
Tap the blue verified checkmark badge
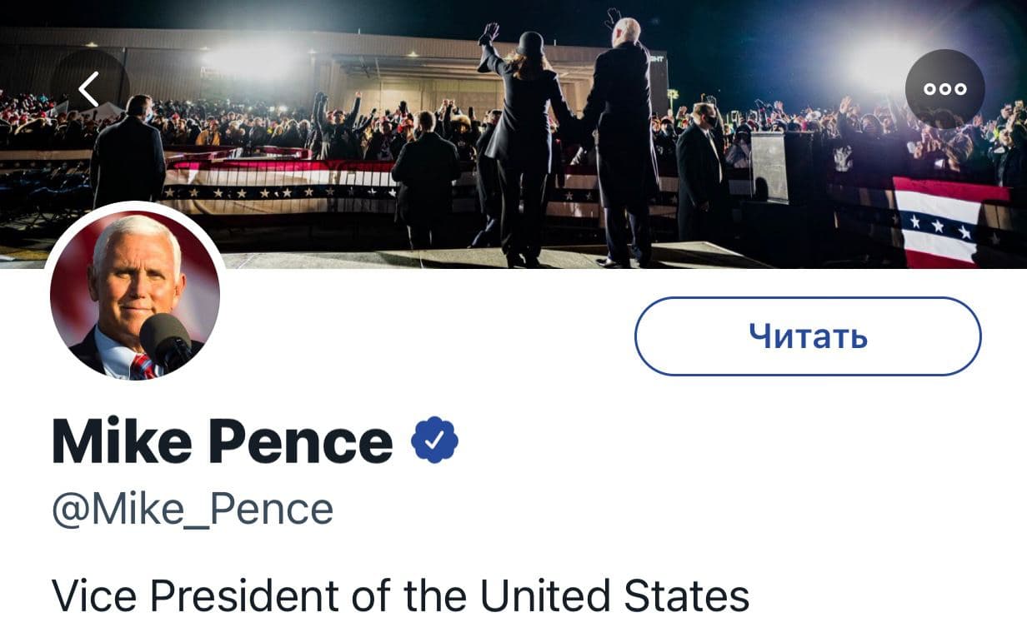tap(435, 441)
